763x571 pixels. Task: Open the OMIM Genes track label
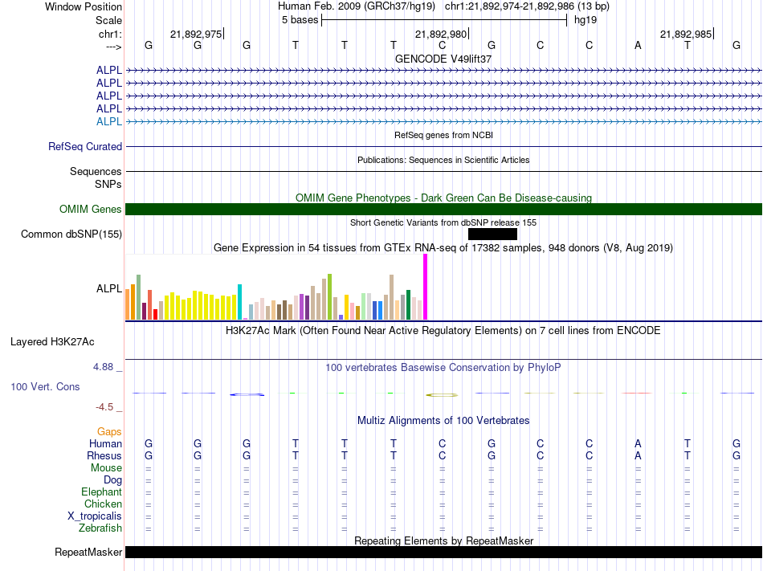91,209
